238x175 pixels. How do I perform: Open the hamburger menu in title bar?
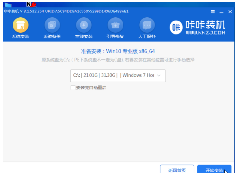coord(213,12)
